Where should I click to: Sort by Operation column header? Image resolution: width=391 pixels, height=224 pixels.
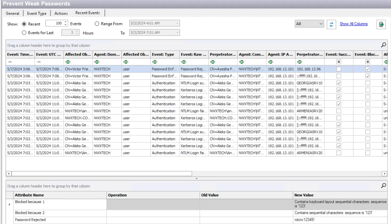click(153, 195)
